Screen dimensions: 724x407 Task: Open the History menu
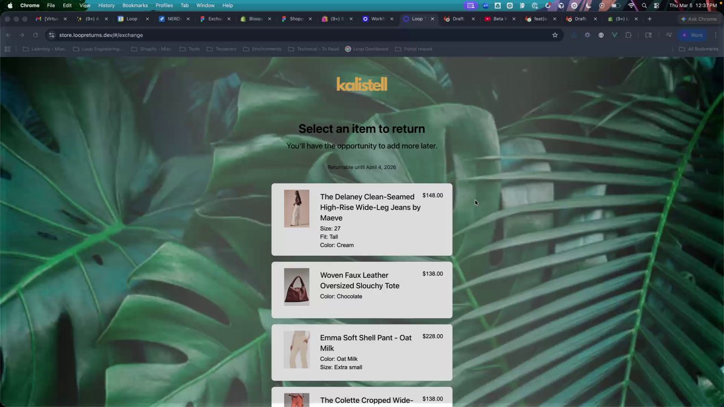(106, 5)
